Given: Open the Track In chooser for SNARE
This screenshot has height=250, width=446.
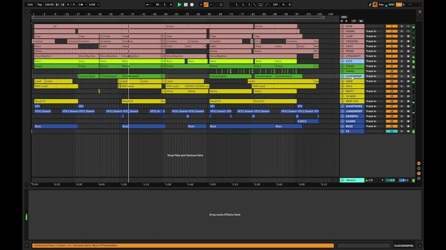Looking at the screenshot, I should [374, 31].
